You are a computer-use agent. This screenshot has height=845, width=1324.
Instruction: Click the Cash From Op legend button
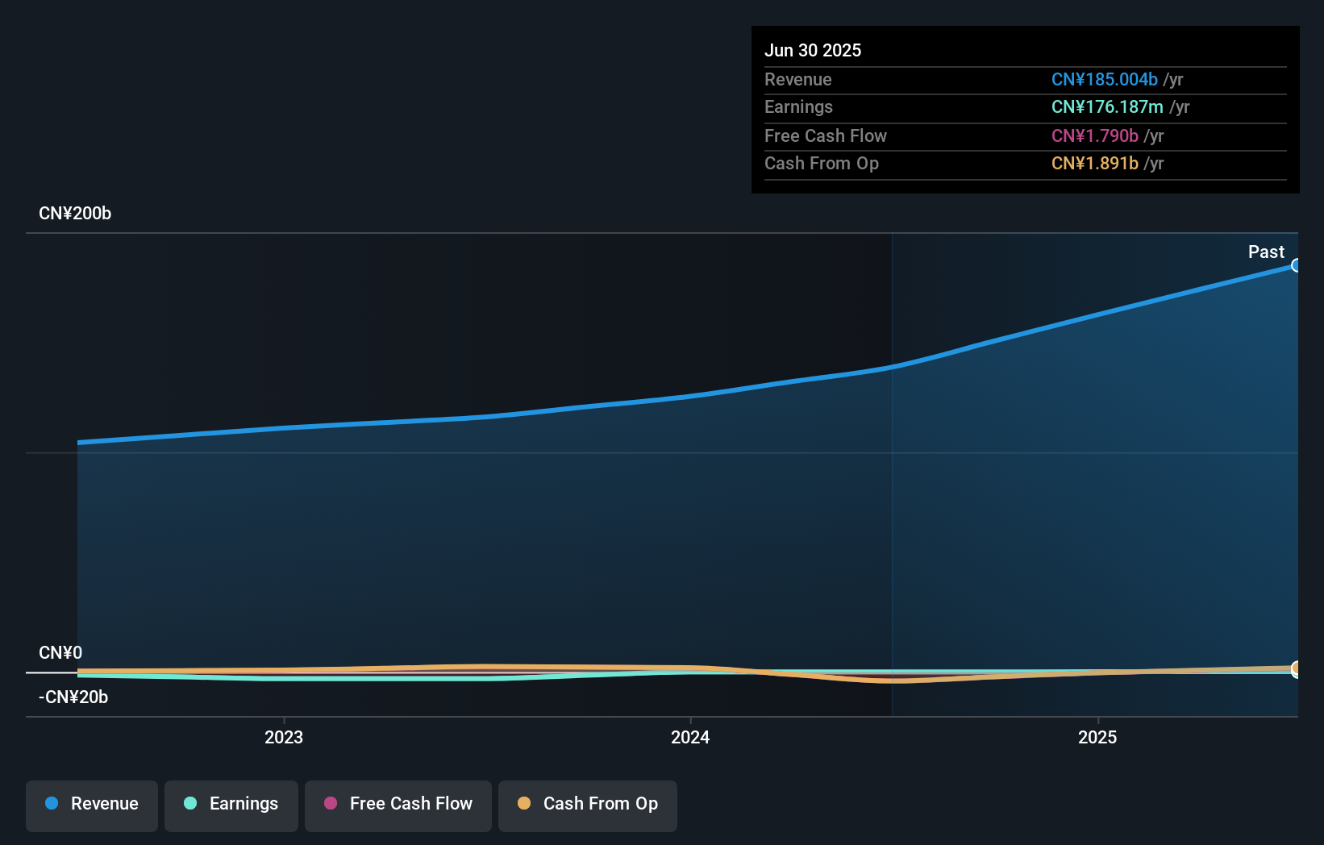(x=587, y=805)
